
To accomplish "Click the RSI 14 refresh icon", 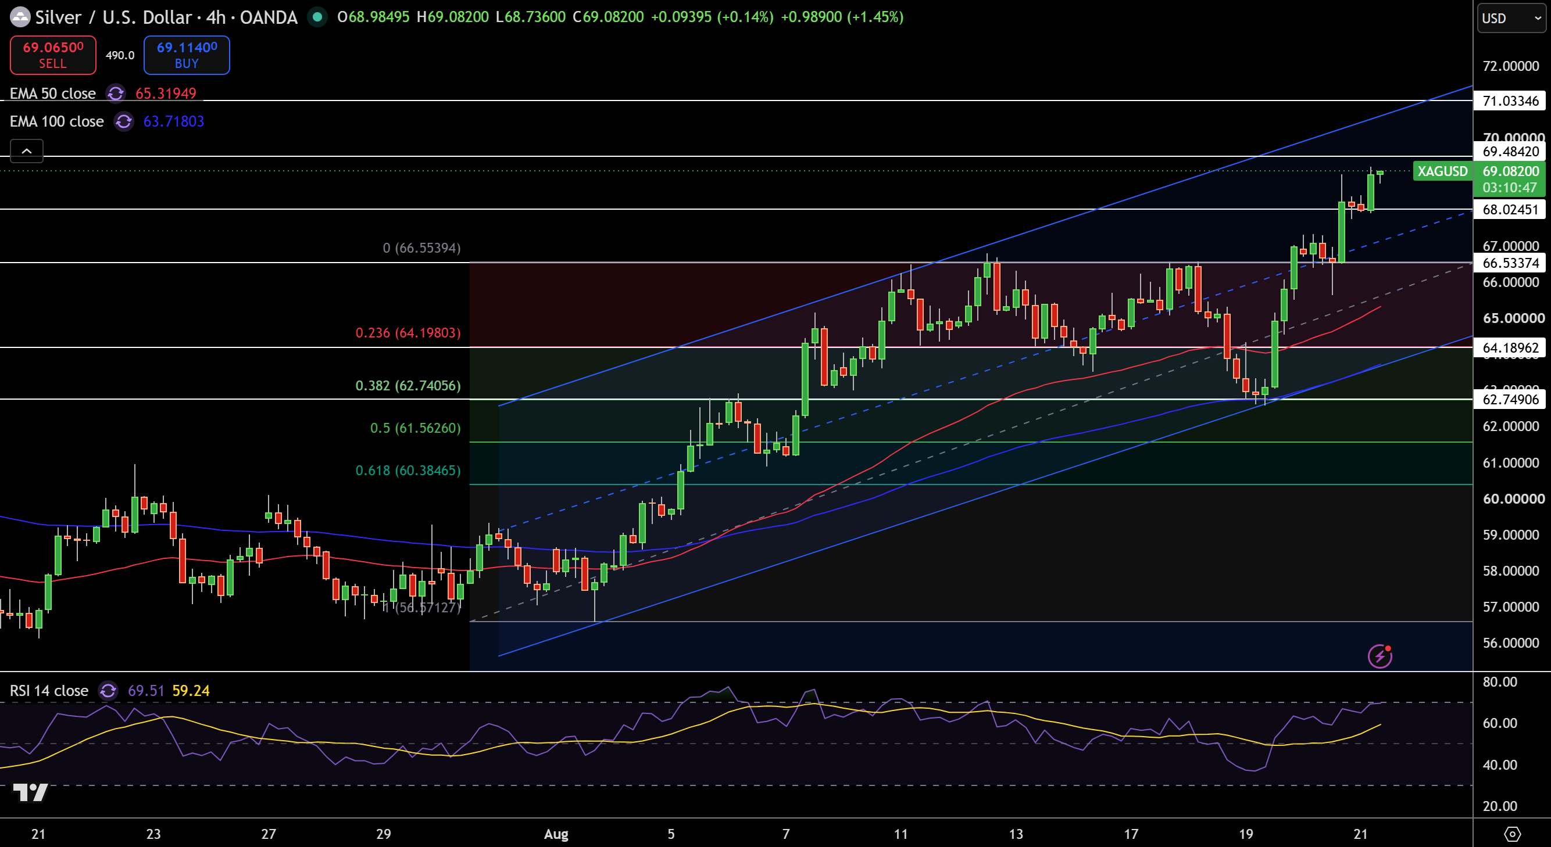I will pos(108,691).
